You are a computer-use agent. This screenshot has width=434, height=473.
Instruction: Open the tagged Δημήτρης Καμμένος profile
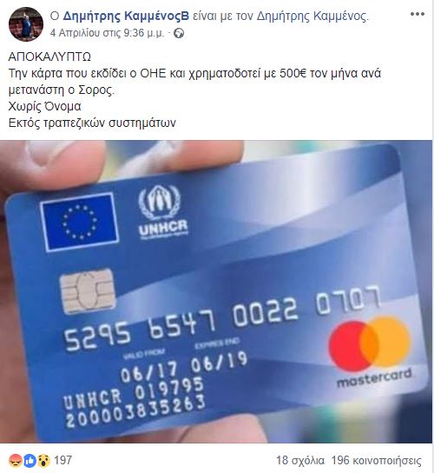312,16
